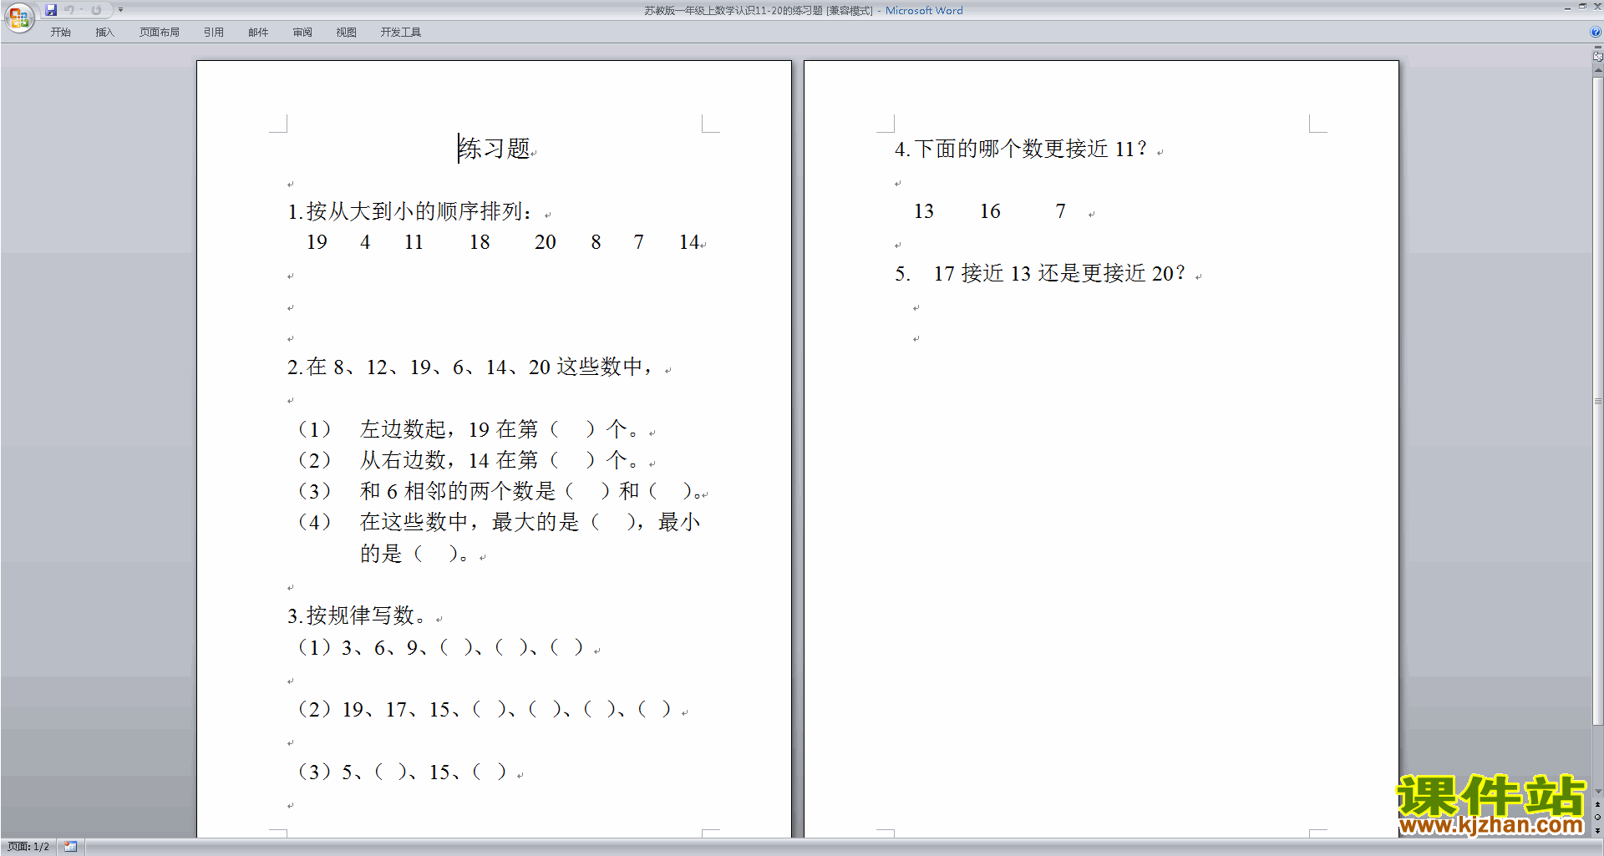Image resolution: width=1604 pixels, height=856 pixels.
Task: Click the Select Browse Object circle button
Action: tap(1597, 818)
